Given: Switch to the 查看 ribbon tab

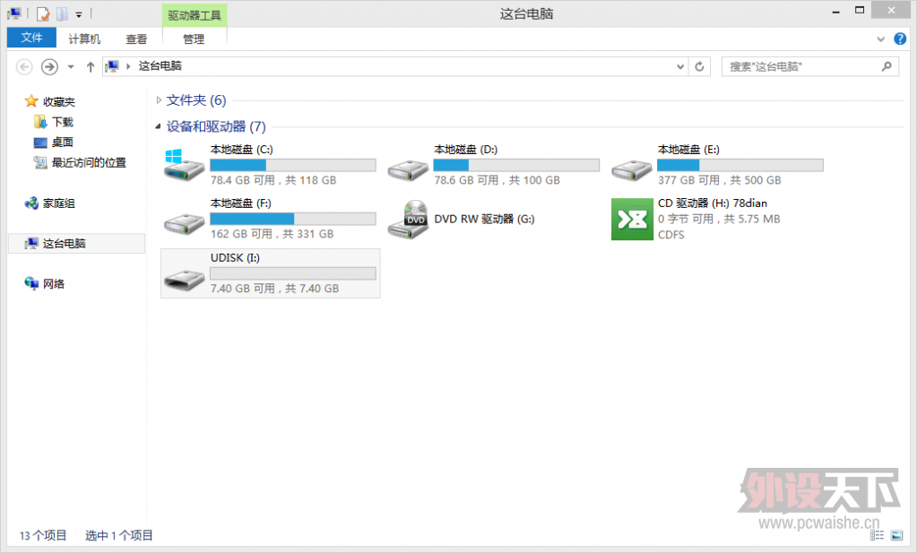Looking at the screenshot, I should pyautogui.click(x=136, y=39).
